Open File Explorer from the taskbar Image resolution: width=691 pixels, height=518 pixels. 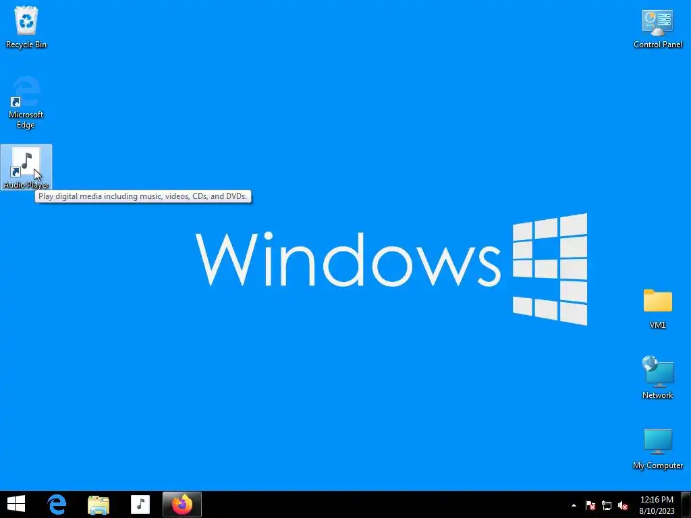coord(99,505)
